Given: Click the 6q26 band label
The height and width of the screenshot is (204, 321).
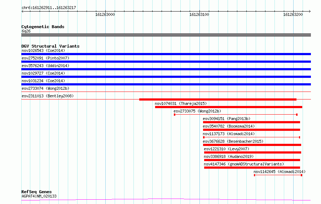Looking at the screenshot, I should pyautogui.click(x=26, y=31).
